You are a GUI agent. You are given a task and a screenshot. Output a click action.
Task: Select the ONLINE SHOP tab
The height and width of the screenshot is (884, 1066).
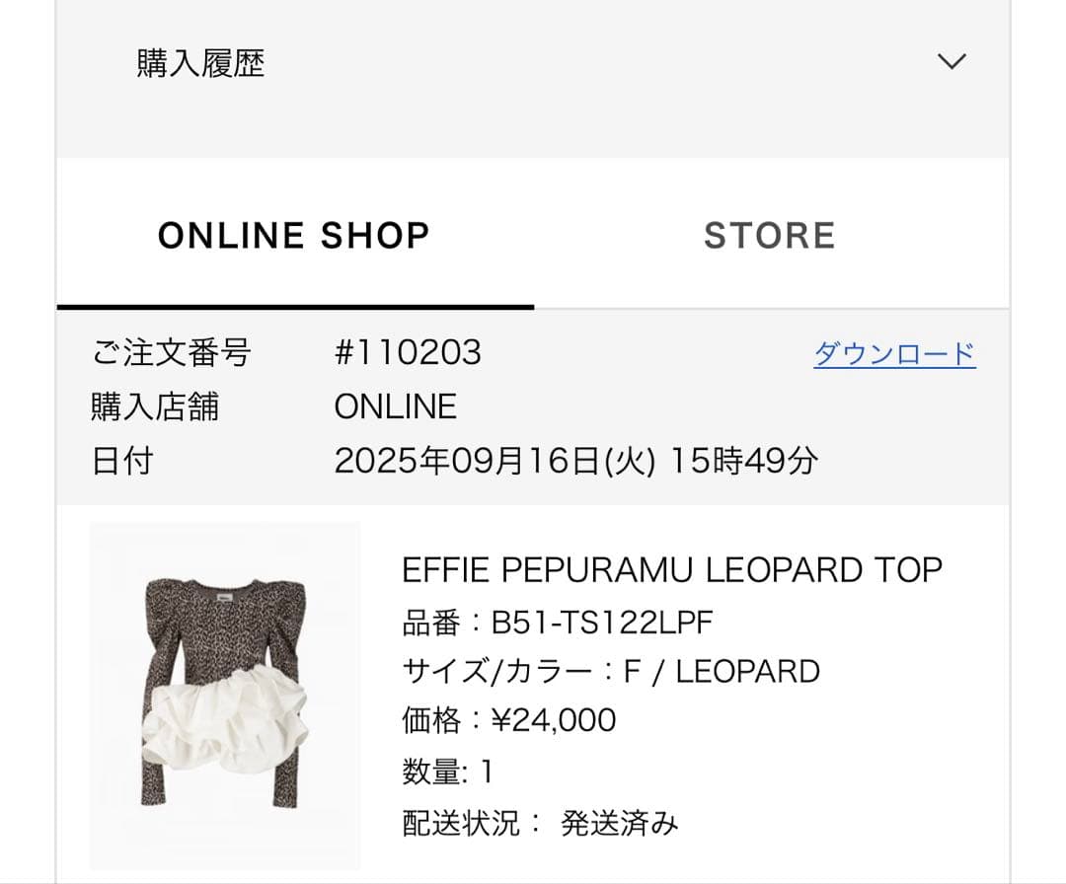293,235
